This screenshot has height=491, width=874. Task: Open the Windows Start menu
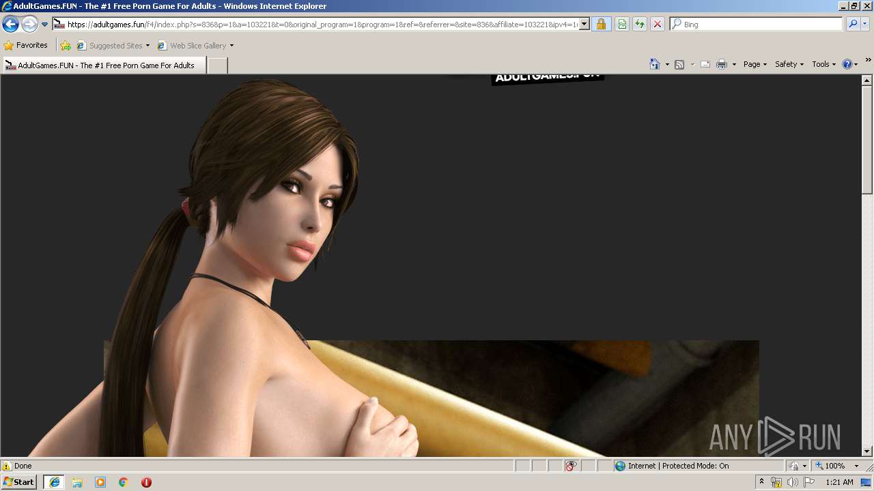tap(19, 482)
